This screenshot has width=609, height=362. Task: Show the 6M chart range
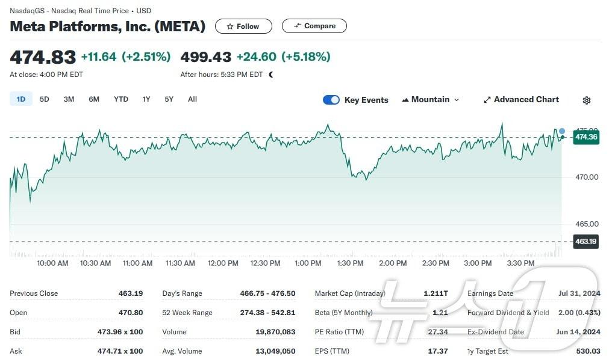tap(94, 99)
